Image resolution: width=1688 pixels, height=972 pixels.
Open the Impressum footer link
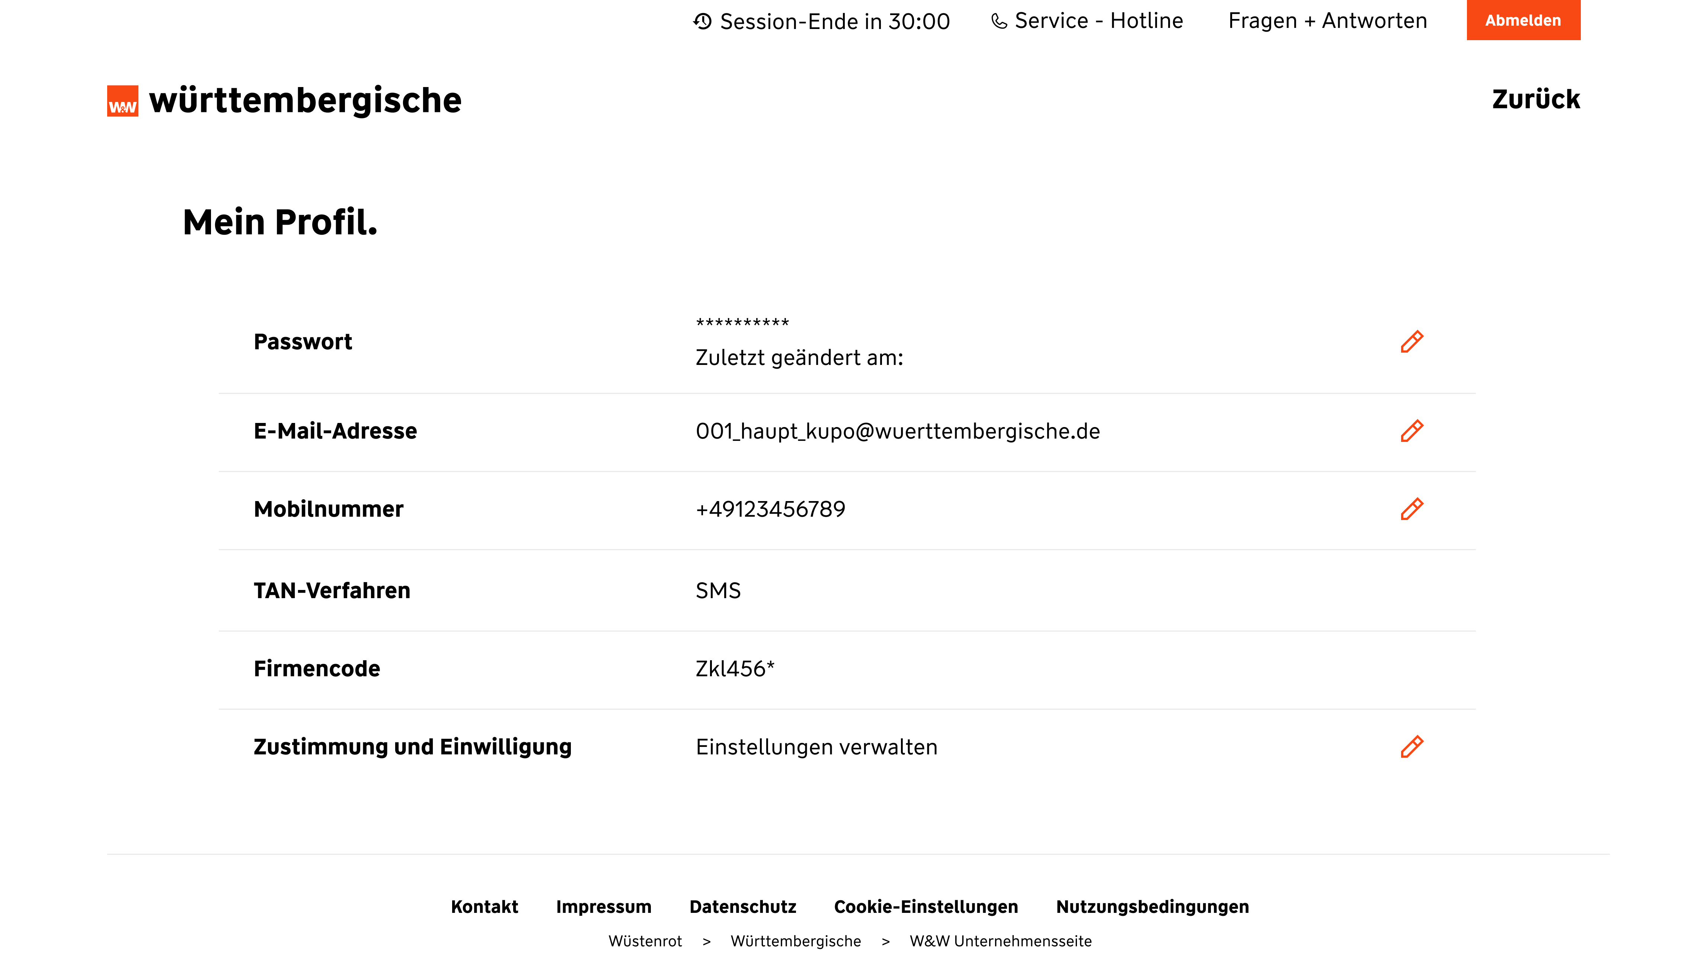coord(604,907)
